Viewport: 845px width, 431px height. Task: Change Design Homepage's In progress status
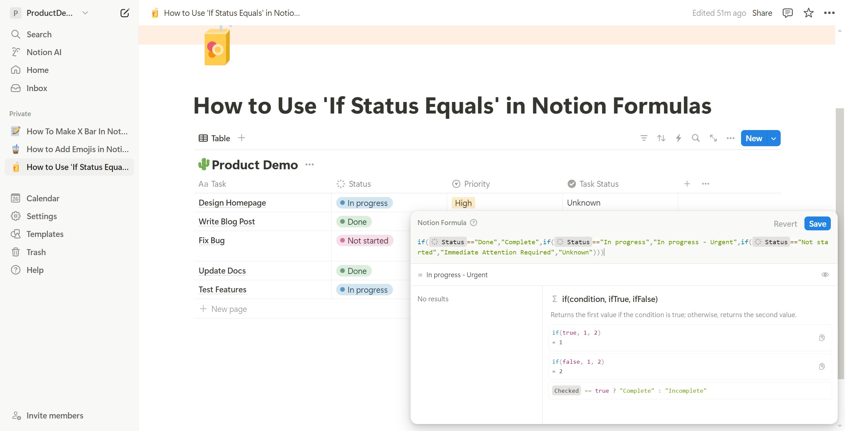(364, 203)
